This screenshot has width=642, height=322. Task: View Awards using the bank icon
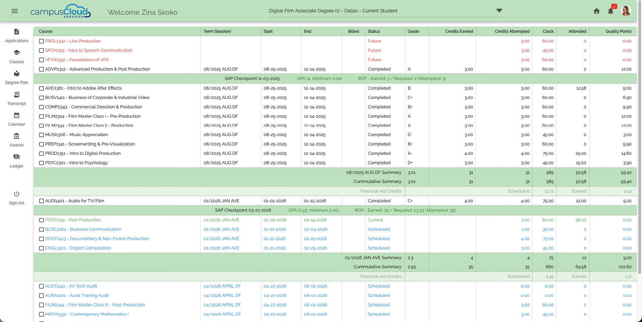point(16,136)
